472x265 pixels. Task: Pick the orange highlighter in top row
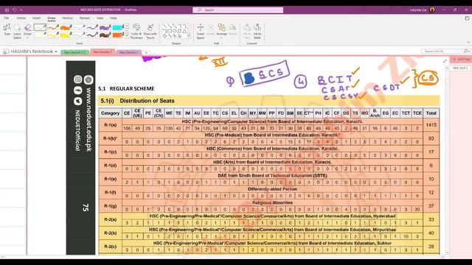(x=66, y=27)
